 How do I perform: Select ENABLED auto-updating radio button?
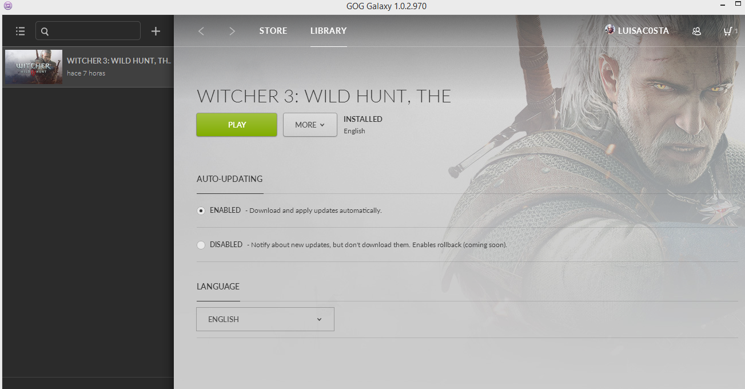(x=201, y=211)
